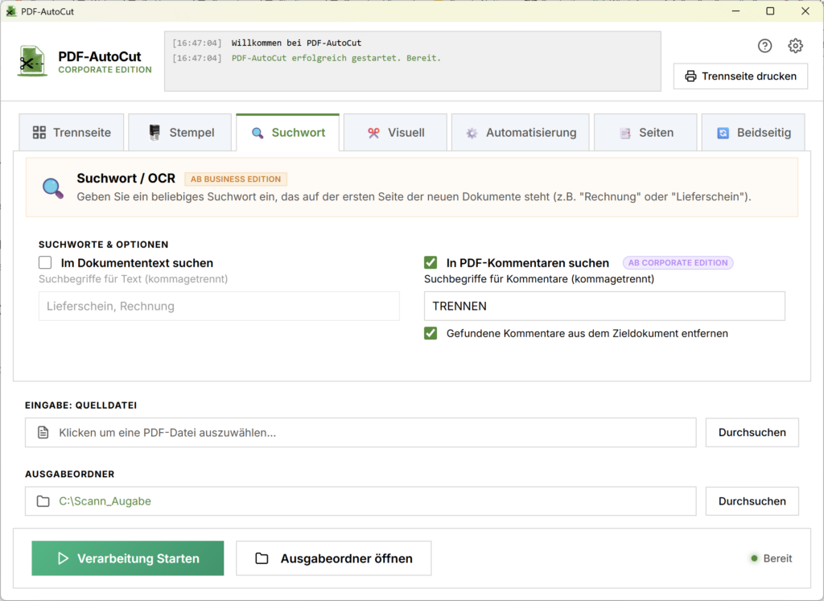Click the document icon in Quelldatei field
The height and width of the screenshot is (601, 824).
[x=43, y=432]
